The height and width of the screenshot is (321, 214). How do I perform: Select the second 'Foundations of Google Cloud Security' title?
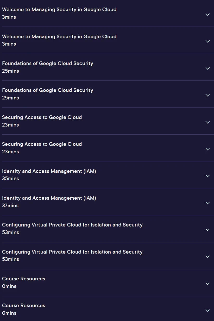coord(48,90)
